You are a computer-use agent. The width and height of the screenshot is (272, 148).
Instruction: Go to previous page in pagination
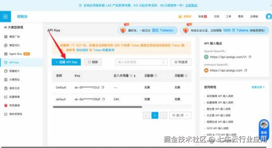(x=146, y=115)
